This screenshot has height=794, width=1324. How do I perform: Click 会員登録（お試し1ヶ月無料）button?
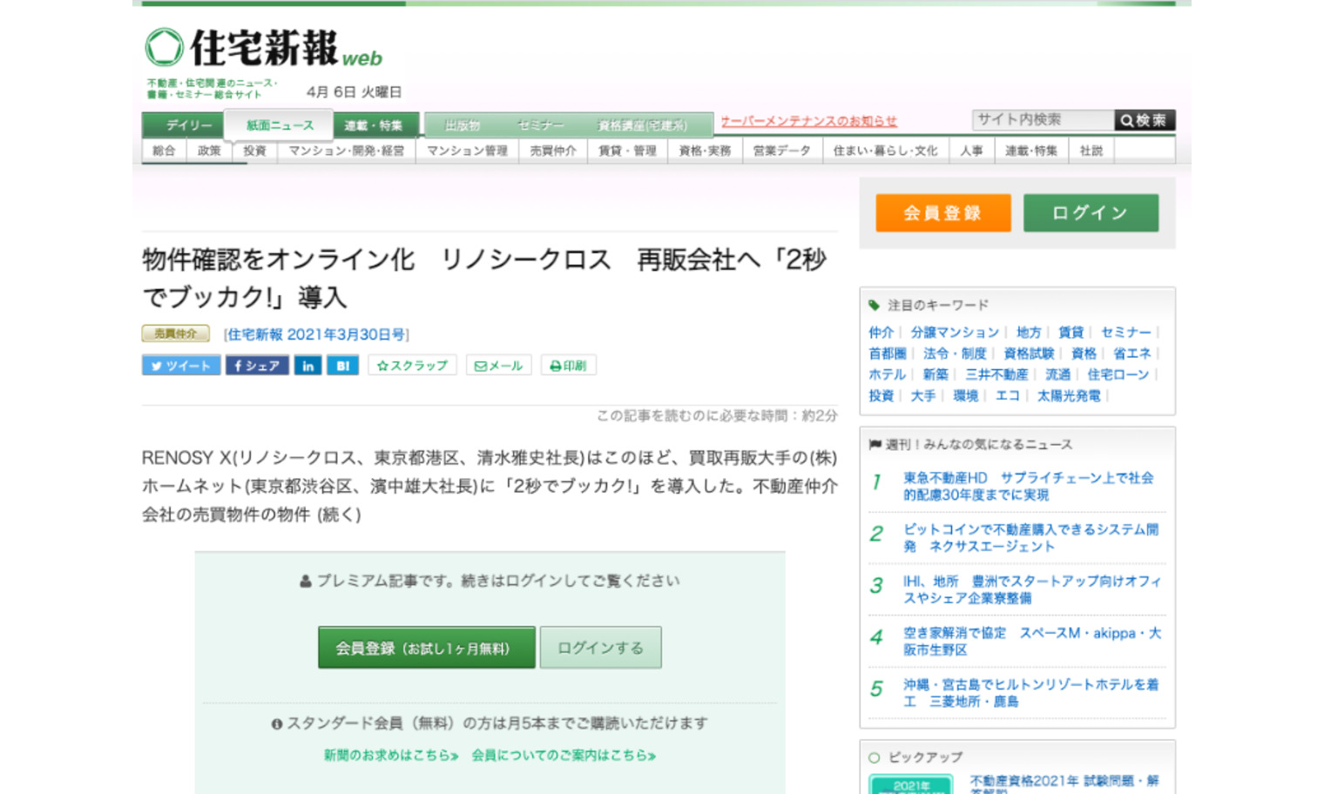click(x=426, y=647)
